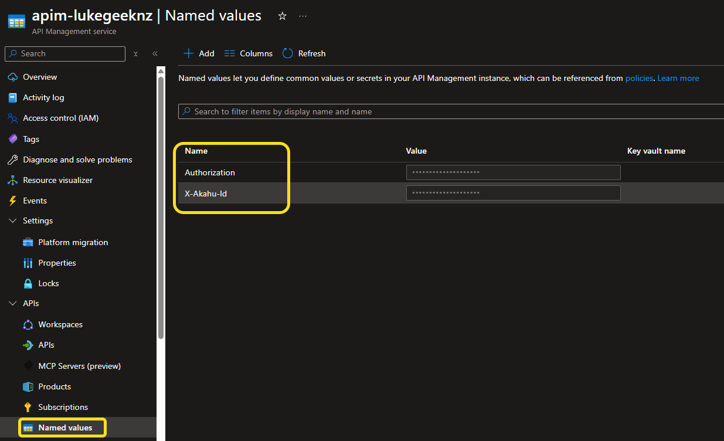Open Events in the sidebar
The height and width of the screenshot is (441, 724).
pos(35,201)
